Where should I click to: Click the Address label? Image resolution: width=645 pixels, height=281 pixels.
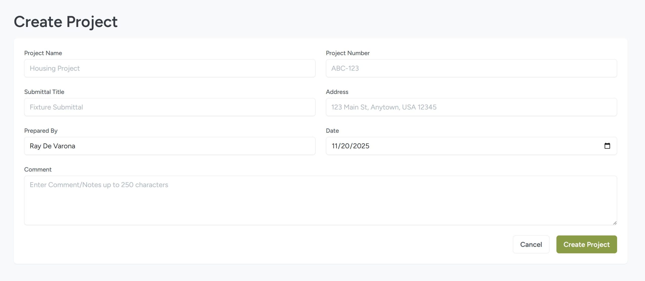click(x=337, y=92)
